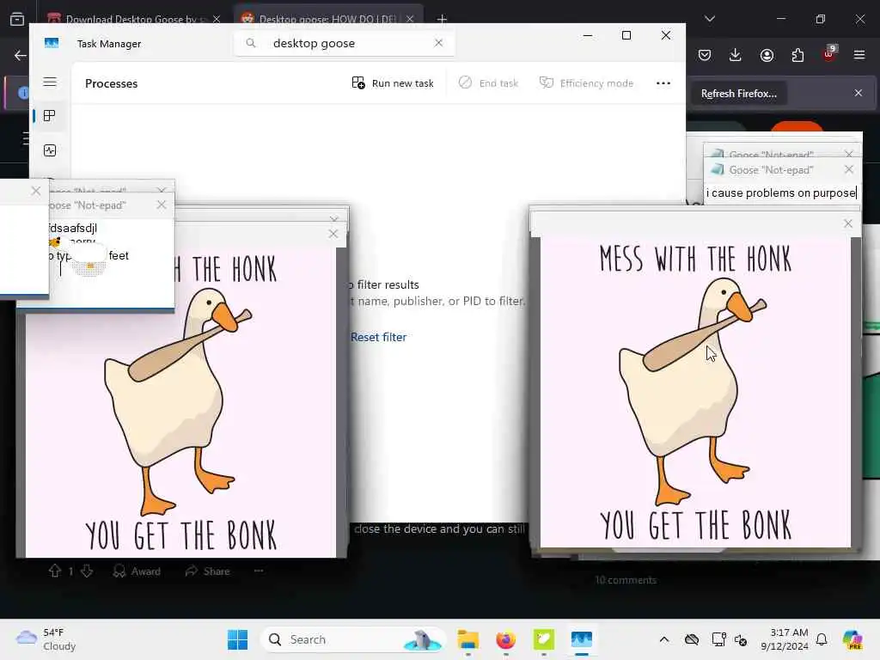The height and width of the screenshot is (660, 880).
Task: Click Efficiency mode button
Action: click(586, 83)
